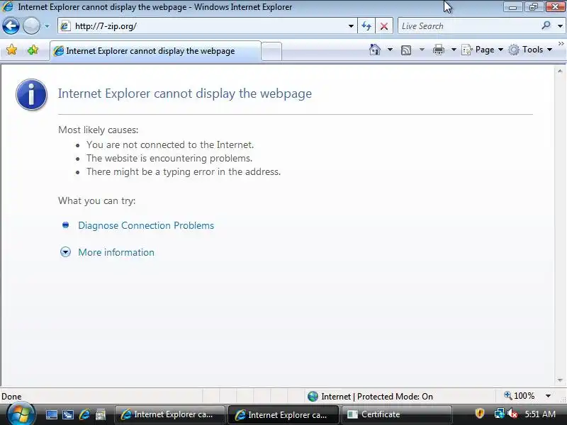Screen dimensions: 567x425
Task: Go to Home page via house icon
Action: tap(375, 50)
